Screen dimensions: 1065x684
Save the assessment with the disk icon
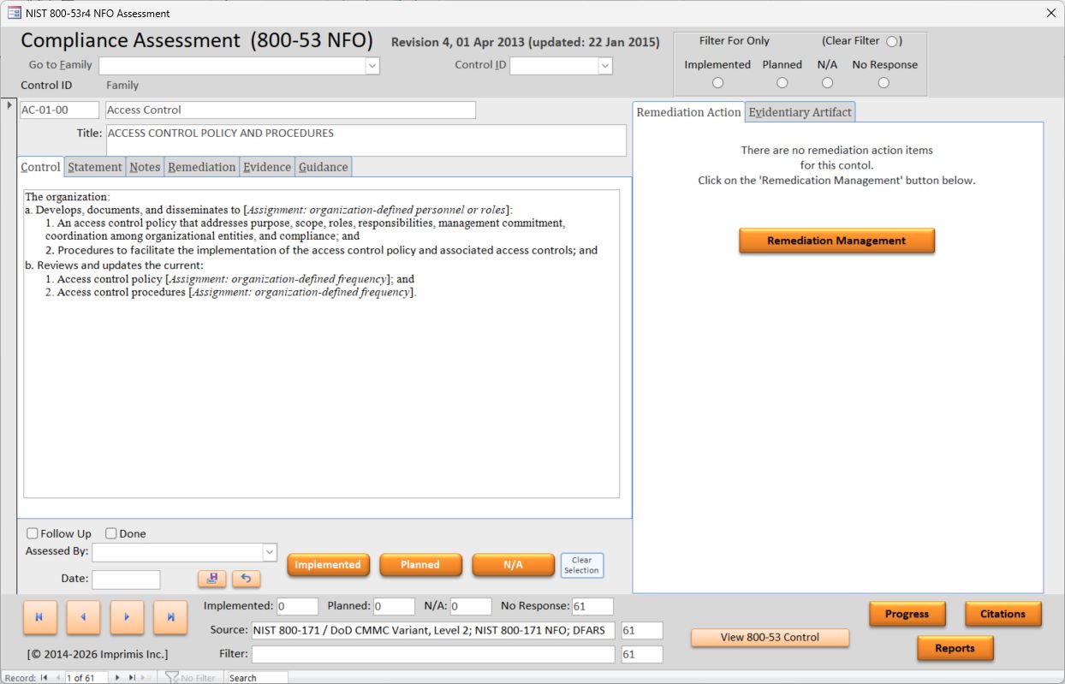tap(211, 579)
